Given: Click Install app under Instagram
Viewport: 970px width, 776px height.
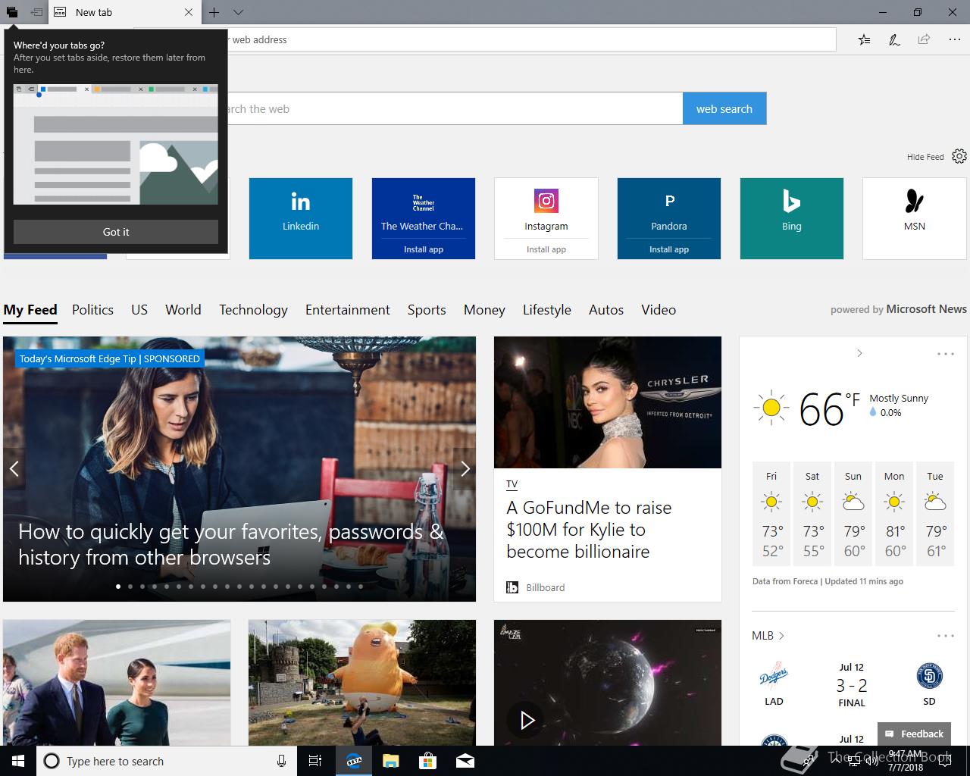Looking at the screenshot, I should click(x=546, y=249).
